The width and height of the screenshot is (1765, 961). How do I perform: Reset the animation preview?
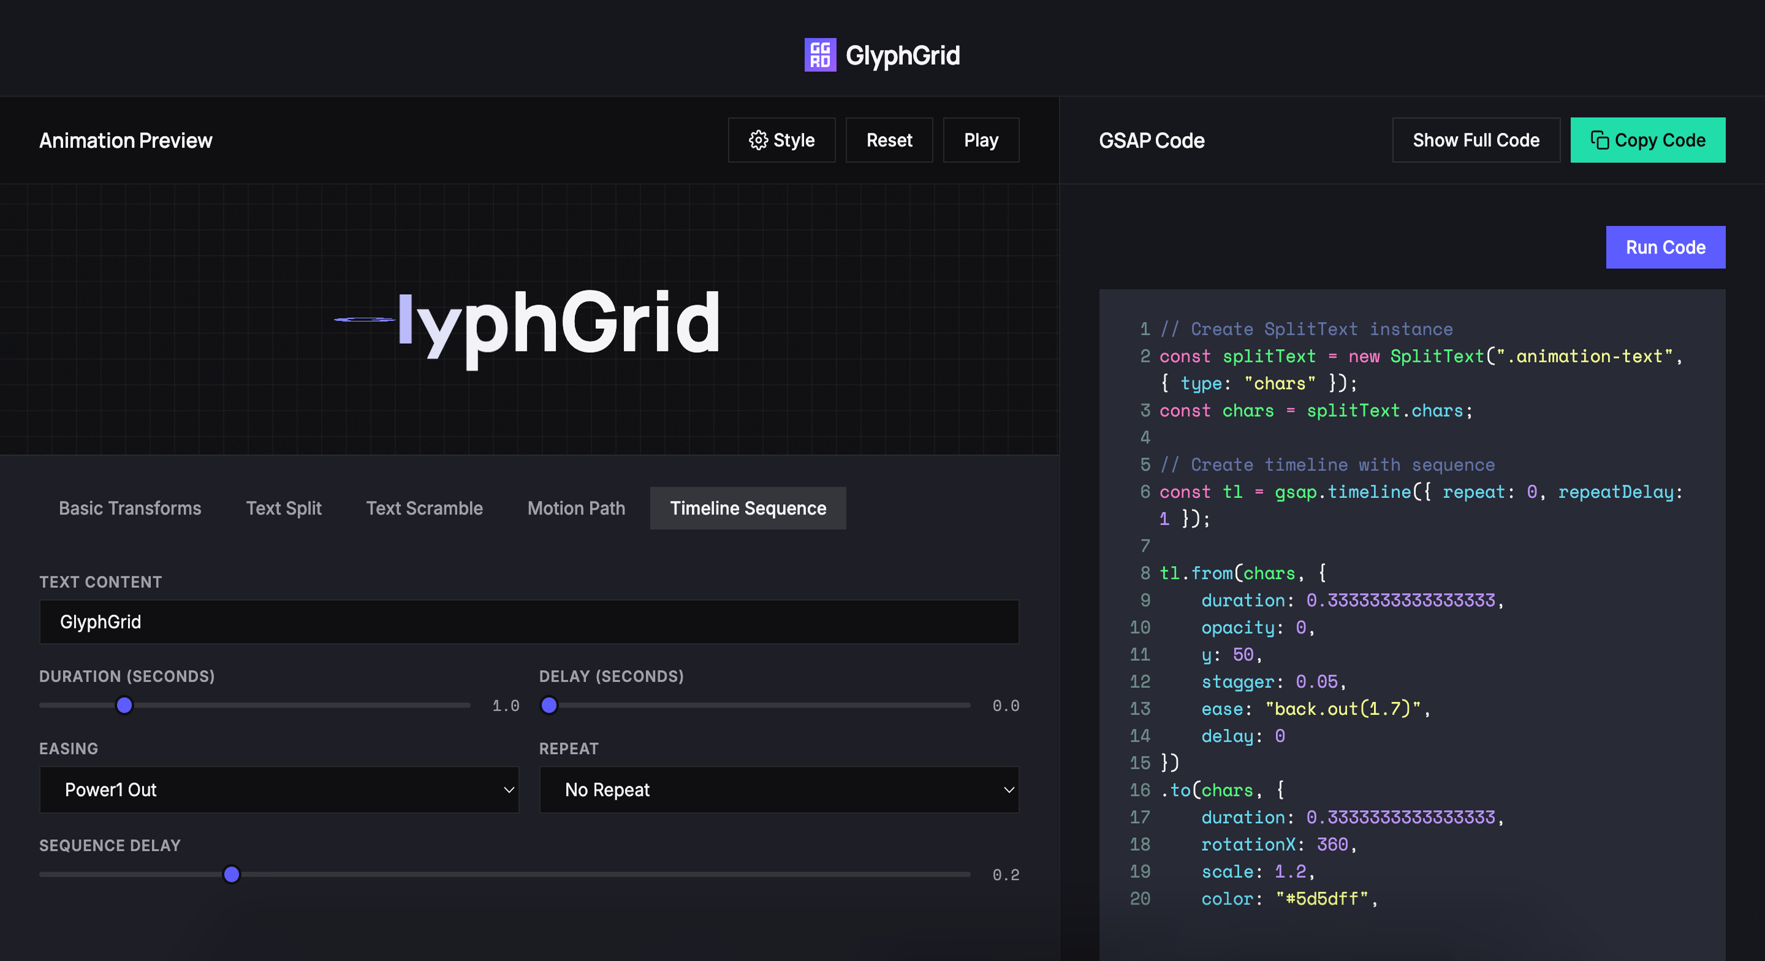(x=889, y=140)
